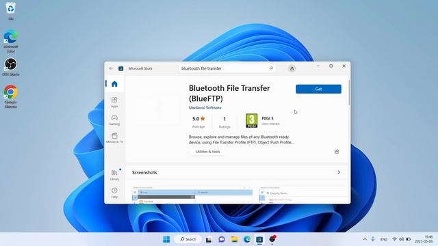This screenshot has width=438, height=246.
Task: Click the Bluetooth File Transfer title
Action: [229, 93]
